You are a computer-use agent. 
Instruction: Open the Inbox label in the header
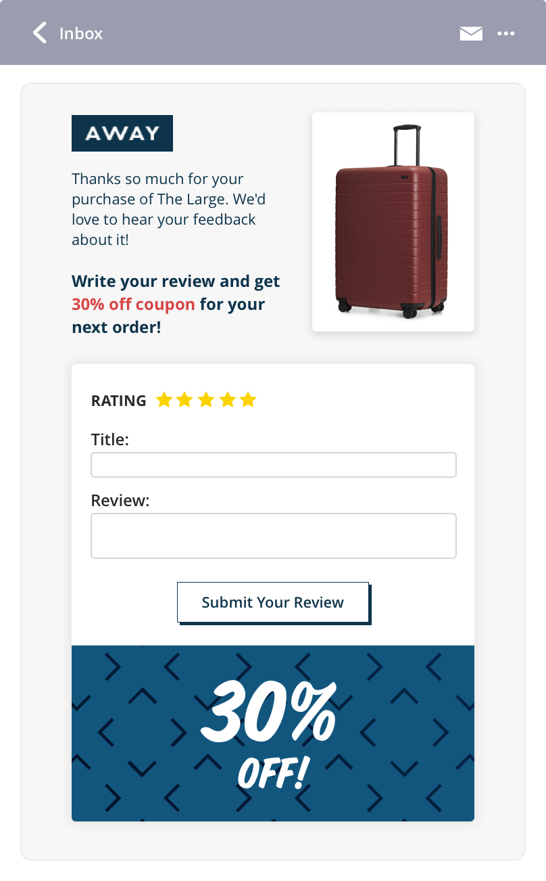pyautogui.click(x=81, y=34)
